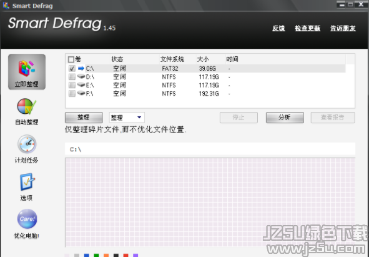Image resolution: width=369 pixels, height=257 pixels.
Task: Click the 查看报告 view report button
Action: (333, 118)
